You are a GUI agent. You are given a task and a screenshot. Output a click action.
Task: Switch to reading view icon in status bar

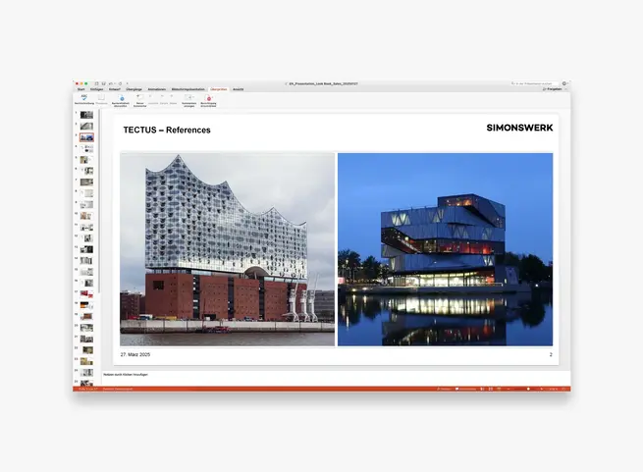pyautogui.click(x=499, y=389)
